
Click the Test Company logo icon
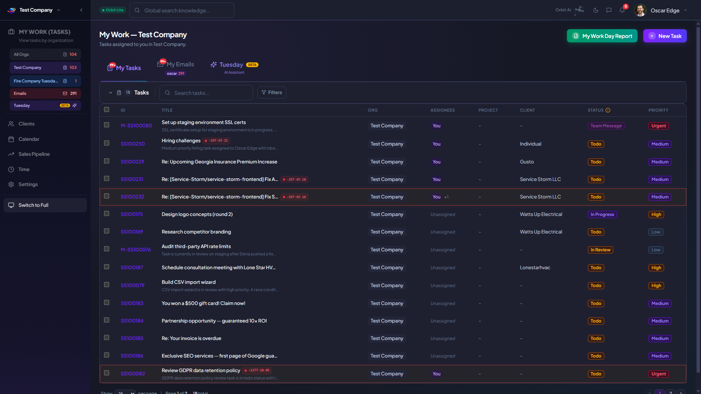pyautogui.click(x=12, y=10)
